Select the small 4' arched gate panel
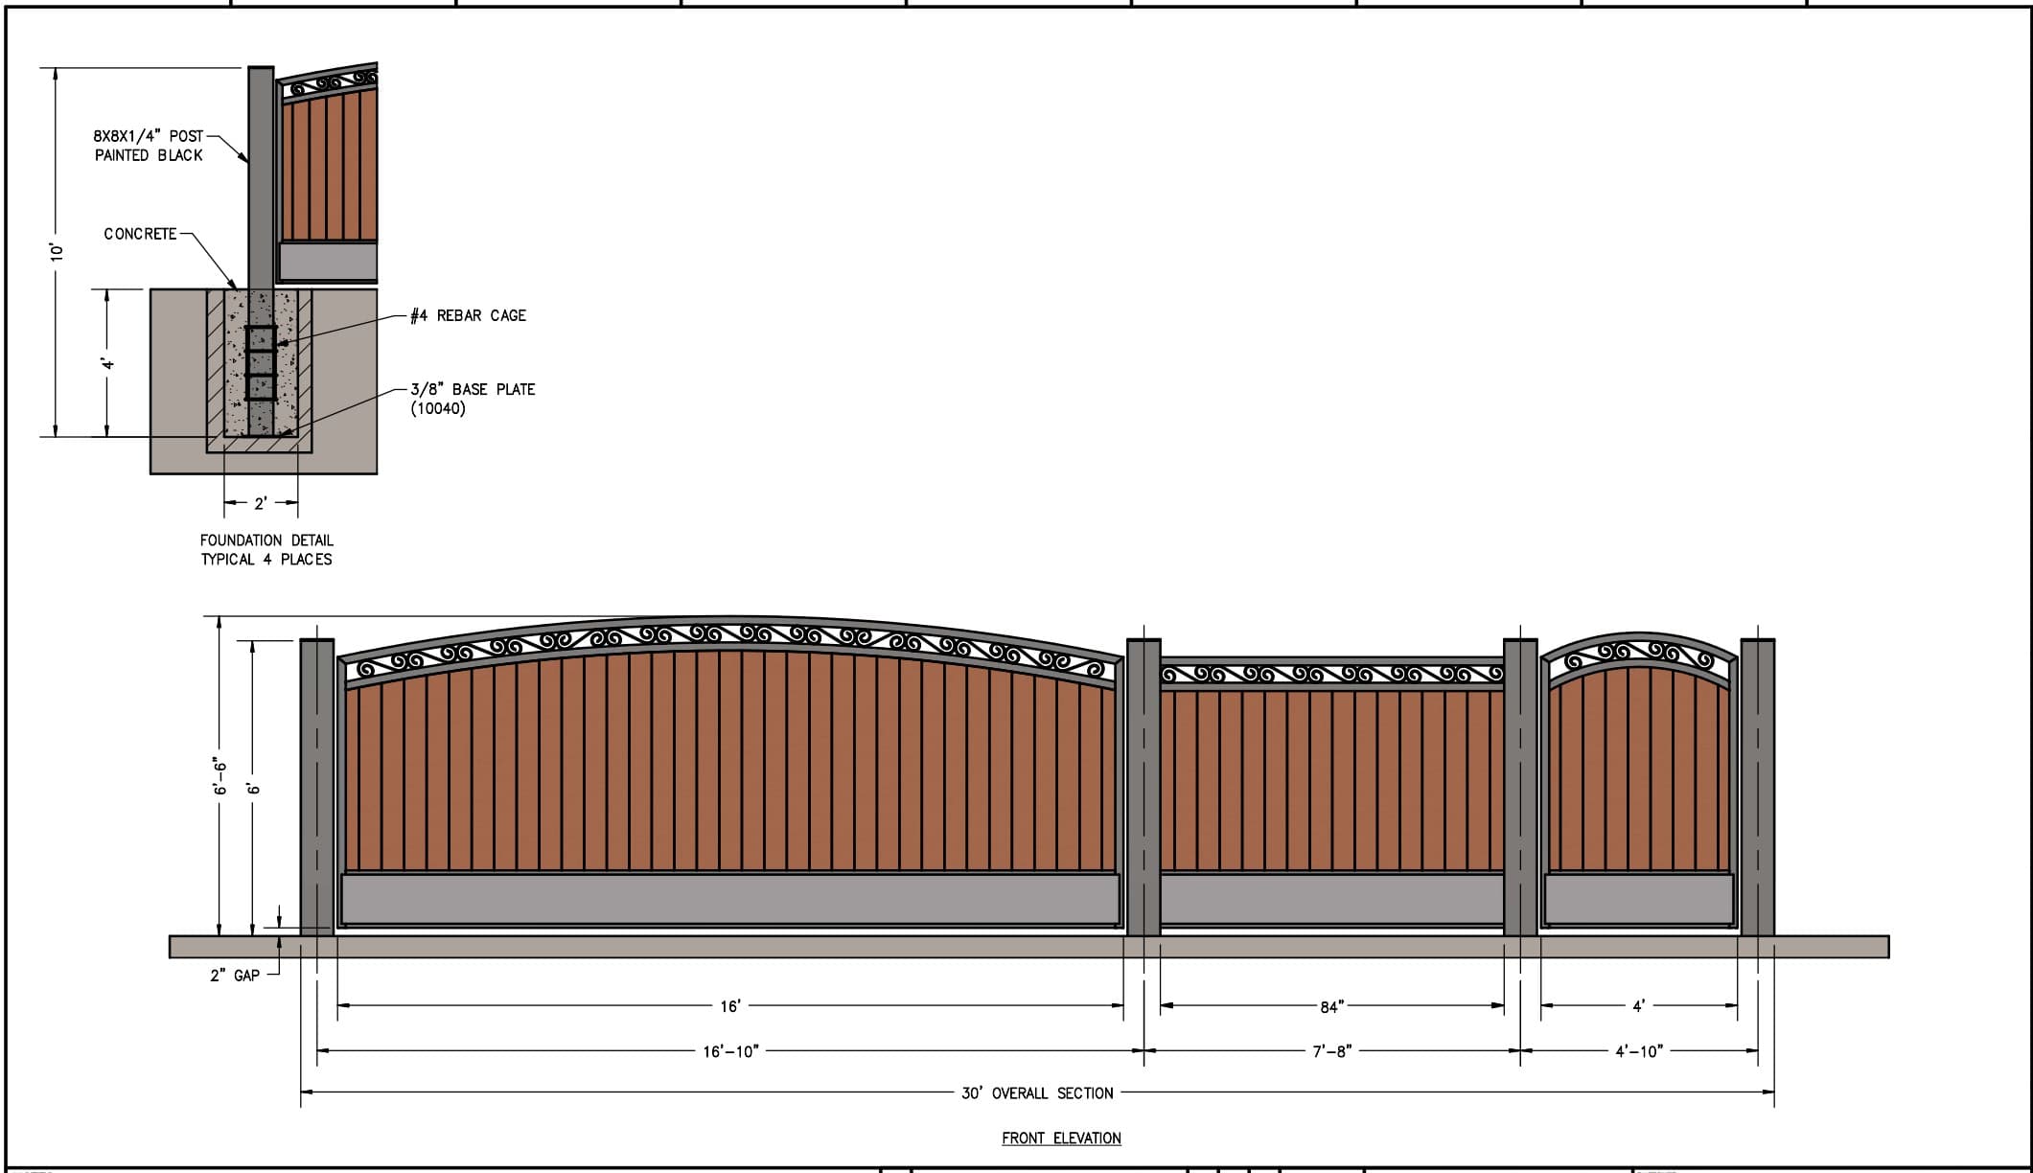The width and height of the screenshot is (2033, 1173). (x=1639, y=781)
